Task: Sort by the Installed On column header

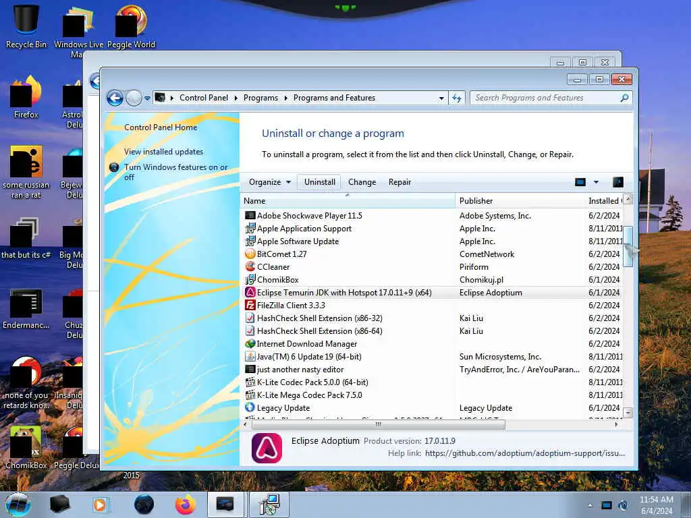Action: 604,201
